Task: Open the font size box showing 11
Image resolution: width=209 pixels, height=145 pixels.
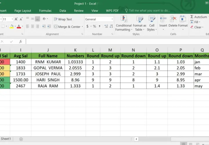Action: pos(7,19)
